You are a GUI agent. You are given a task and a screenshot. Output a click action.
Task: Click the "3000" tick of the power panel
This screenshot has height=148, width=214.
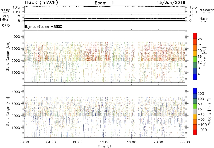click(16, 49)
